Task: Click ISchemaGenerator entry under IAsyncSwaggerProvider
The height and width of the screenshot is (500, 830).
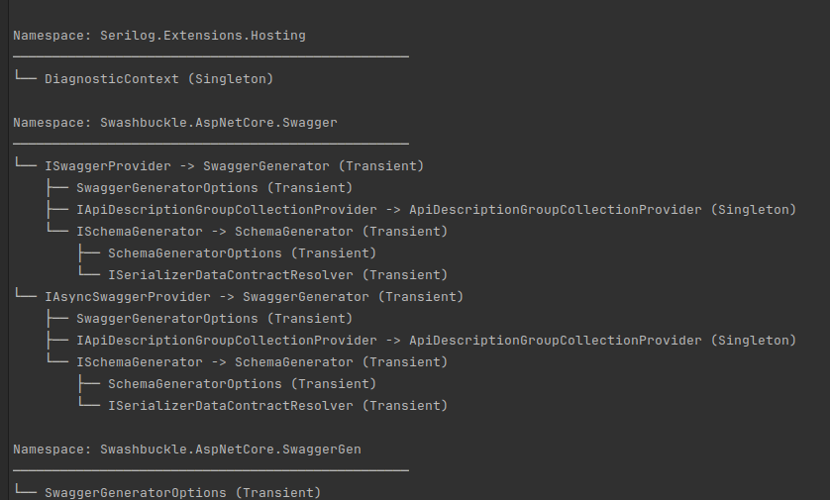Action: coord(262,362)
